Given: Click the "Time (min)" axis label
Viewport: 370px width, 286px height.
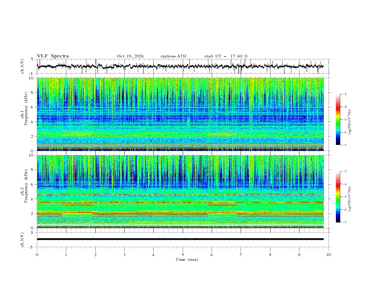Looking at the screenshot, I should 187,259.
